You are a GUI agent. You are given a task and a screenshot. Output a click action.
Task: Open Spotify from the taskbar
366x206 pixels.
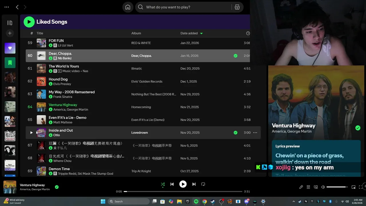196,201
